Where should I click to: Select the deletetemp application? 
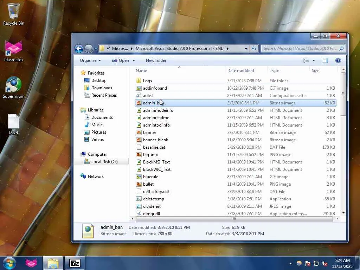coord(235,199)
